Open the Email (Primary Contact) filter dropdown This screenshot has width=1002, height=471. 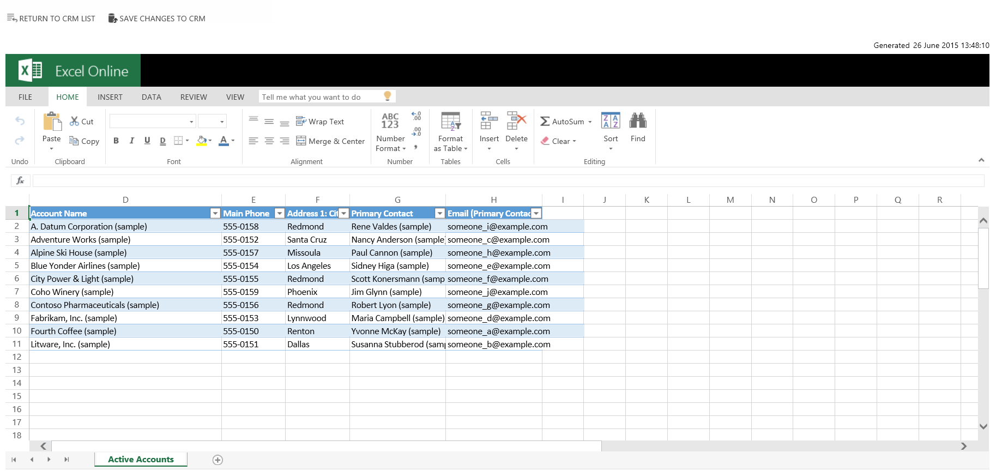536,213
